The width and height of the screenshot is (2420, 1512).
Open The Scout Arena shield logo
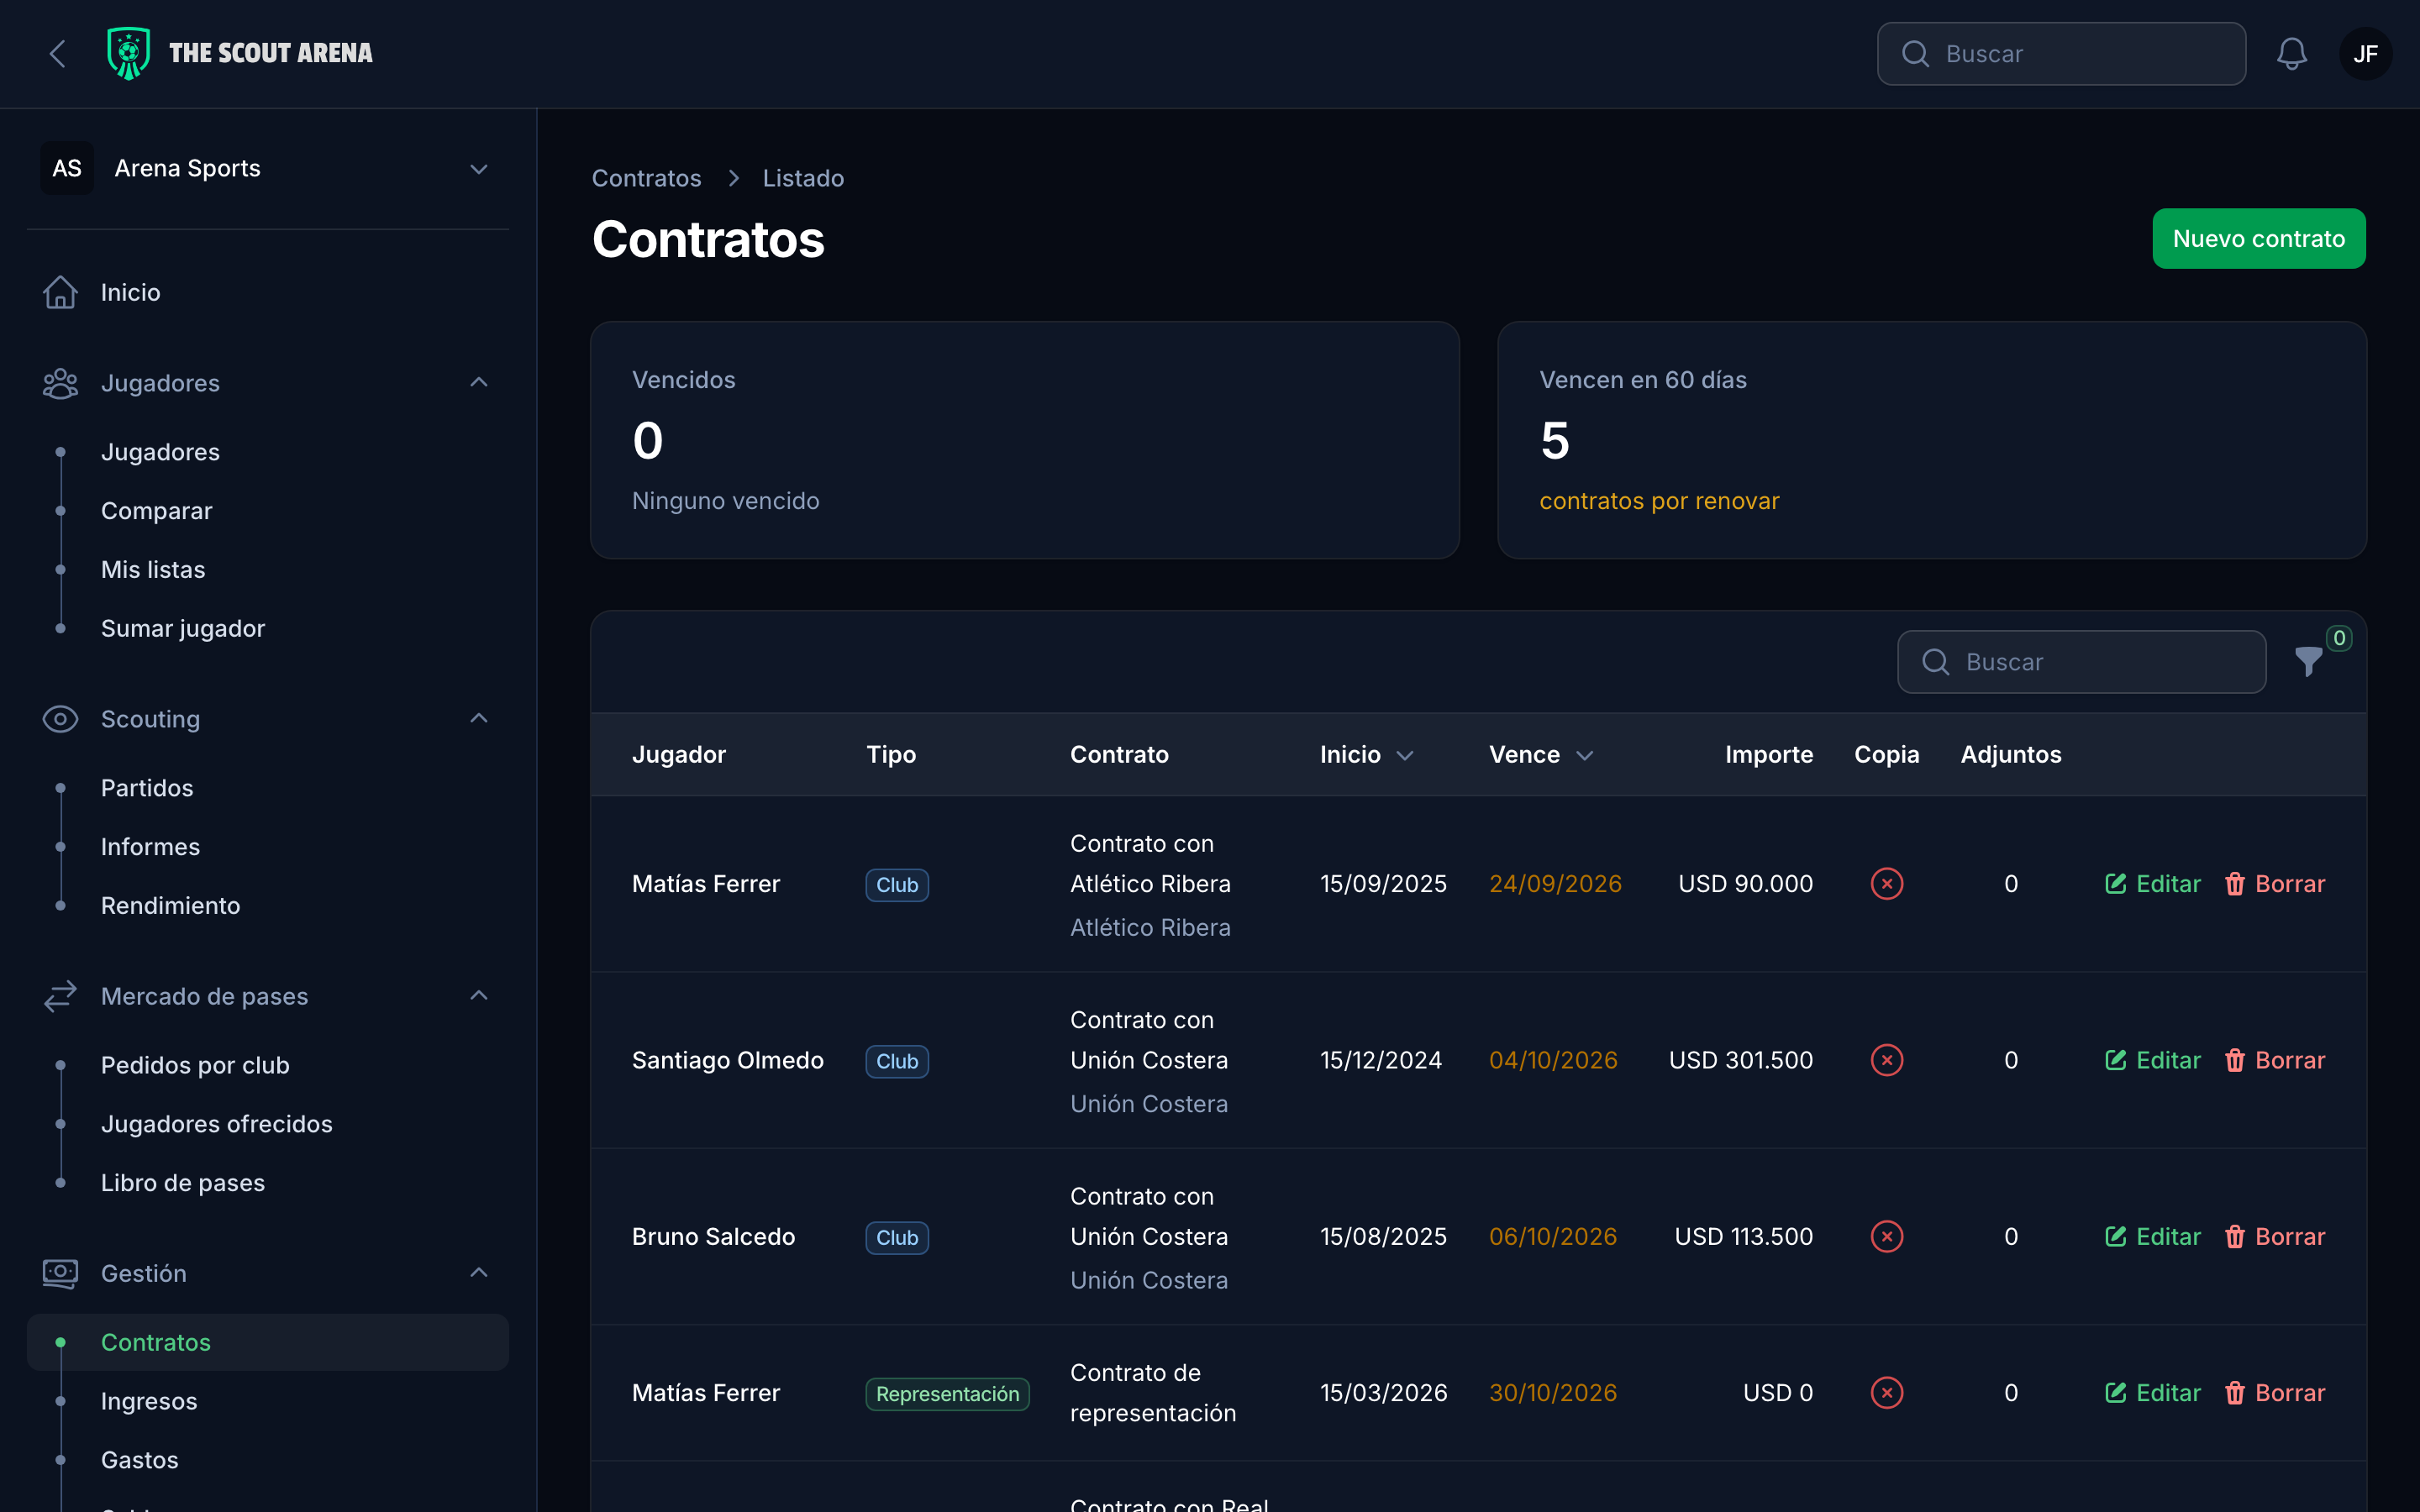tap(129, 54)
